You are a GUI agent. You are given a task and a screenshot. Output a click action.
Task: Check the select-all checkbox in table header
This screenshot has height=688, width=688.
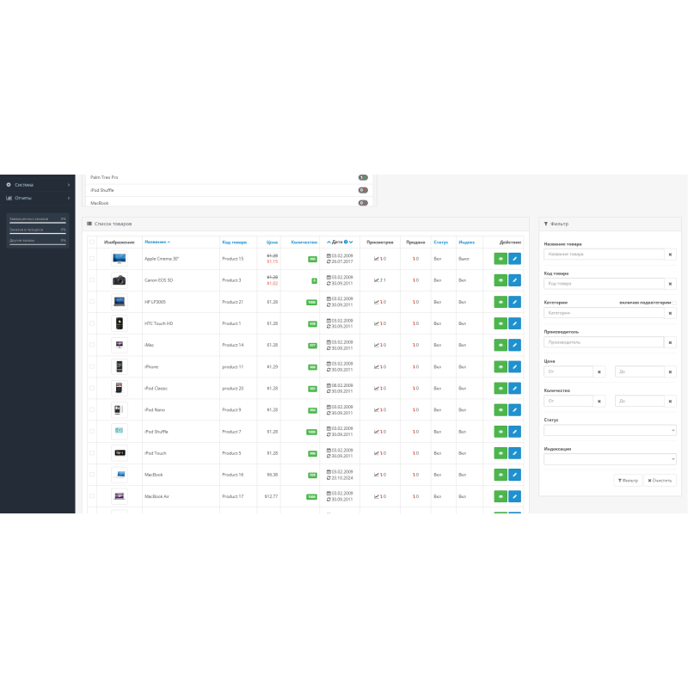[92, 242]
